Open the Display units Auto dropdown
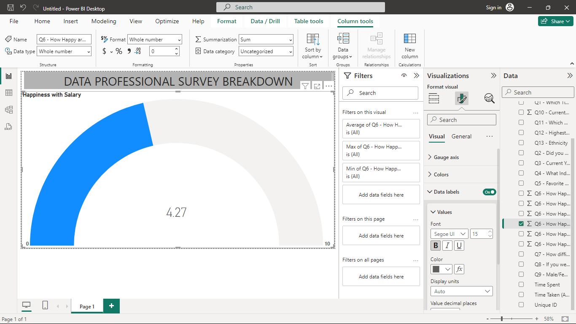Viewport: 576px width, 324px height. click(x=462, y=292)
